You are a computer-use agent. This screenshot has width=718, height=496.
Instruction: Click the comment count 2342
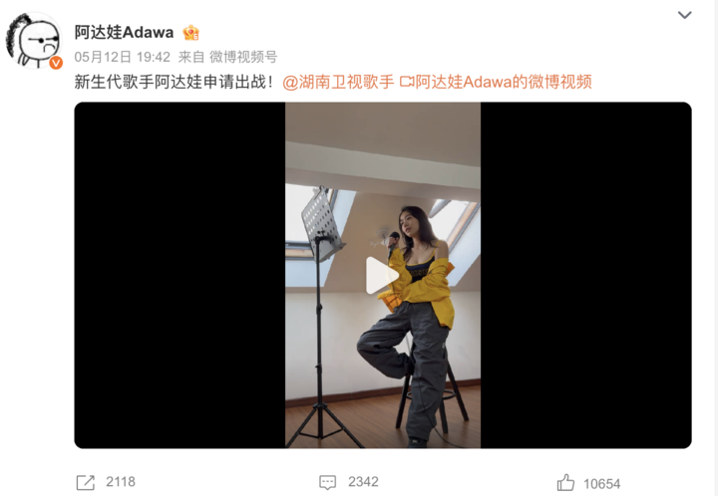tap(363, 482)
